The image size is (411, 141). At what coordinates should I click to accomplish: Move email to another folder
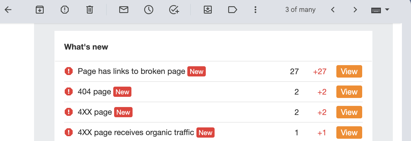pos(208,10)
